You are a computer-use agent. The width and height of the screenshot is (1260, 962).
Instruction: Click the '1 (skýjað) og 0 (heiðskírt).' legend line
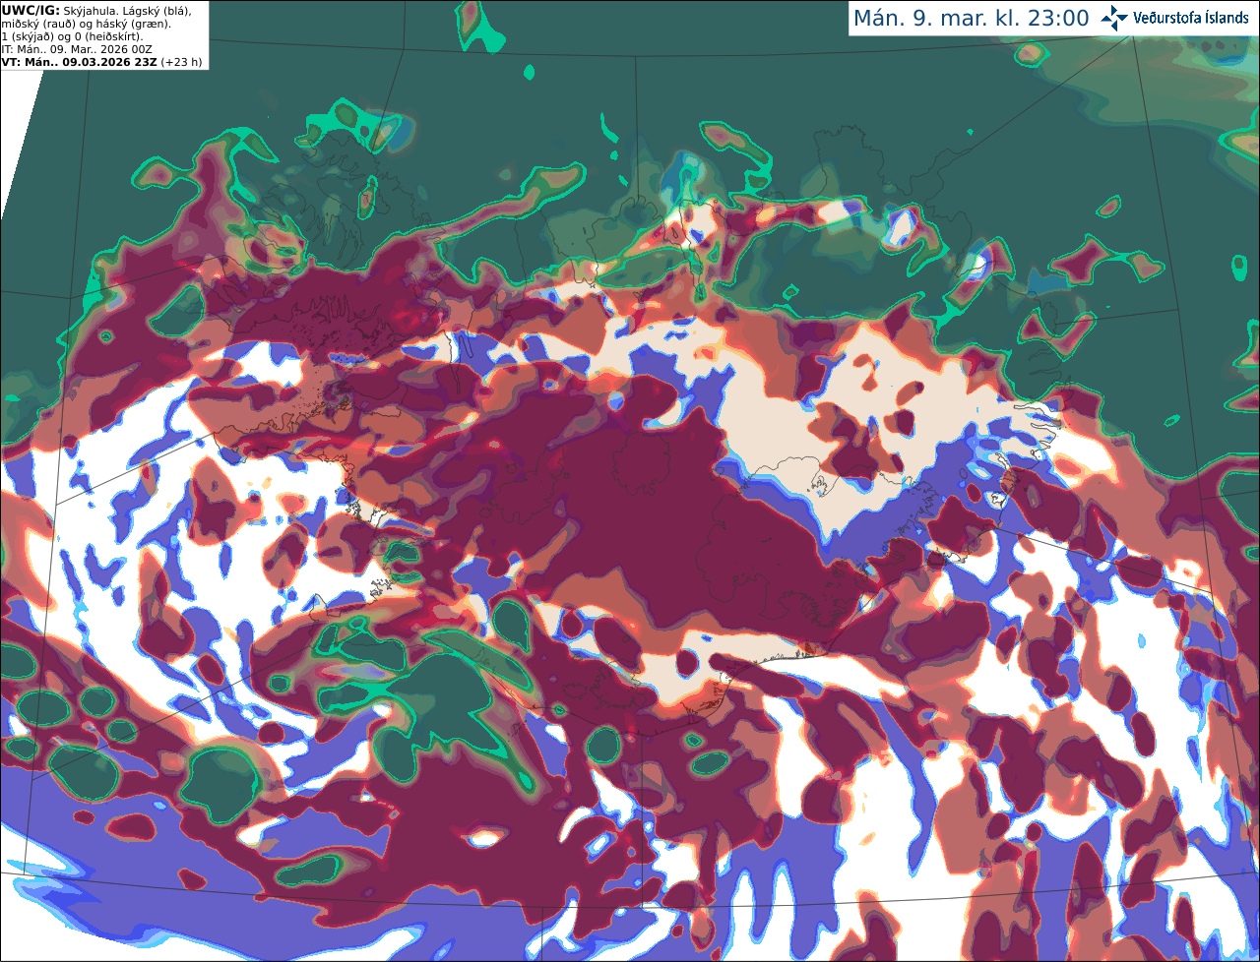tap(72, 36)
